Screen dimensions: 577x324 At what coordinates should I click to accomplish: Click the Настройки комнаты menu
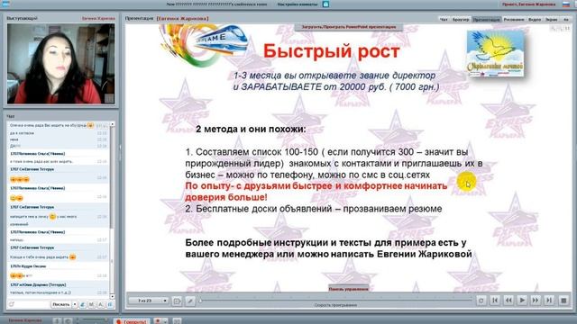(x=298, y=4)
